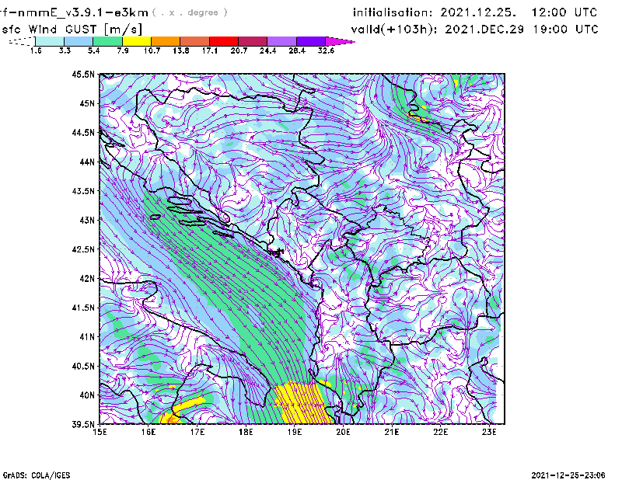Click the 42N latitude label

pyautogui.click(x=87, y=278)
